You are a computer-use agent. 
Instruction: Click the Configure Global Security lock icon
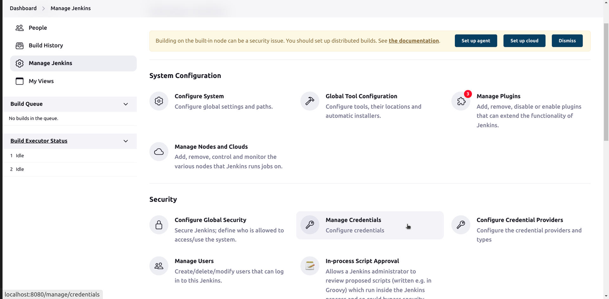[x=159, y=225]
